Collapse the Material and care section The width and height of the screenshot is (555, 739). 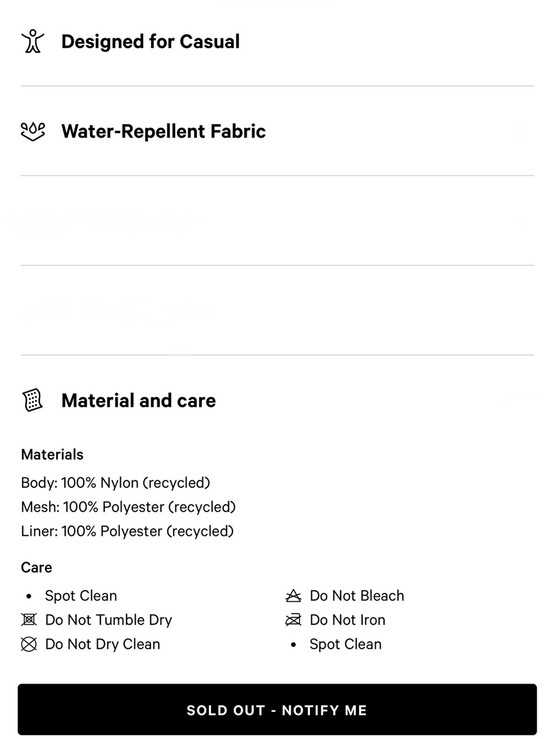pyautogui.click(x=277, y=400)
